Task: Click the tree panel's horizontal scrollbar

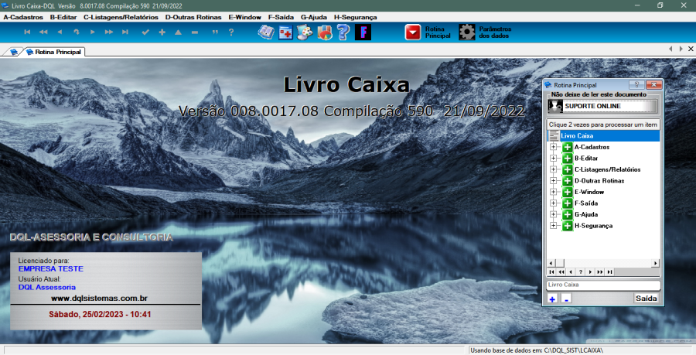Action: pyautogui.click(x=602, y=263)
